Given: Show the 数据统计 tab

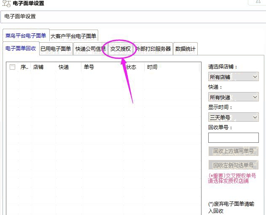Looking at the screenshot, I should pos(185,49).
